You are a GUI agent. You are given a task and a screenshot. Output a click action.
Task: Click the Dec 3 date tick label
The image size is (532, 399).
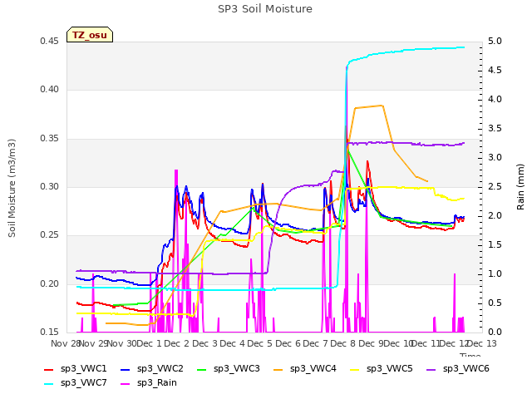coord(205,344)
